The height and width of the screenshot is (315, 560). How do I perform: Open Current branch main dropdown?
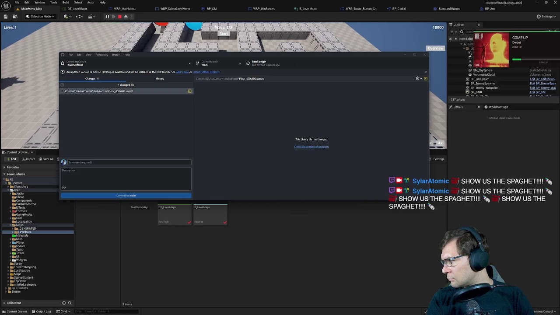click(218, 63)
